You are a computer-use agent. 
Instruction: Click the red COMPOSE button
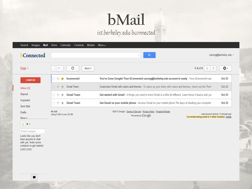[30, 80]
